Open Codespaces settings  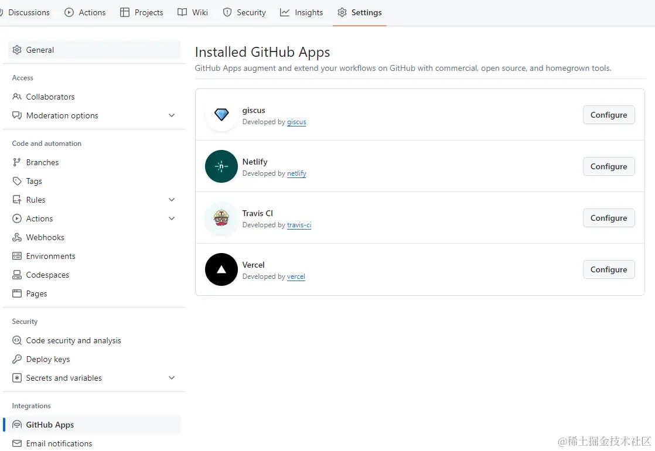(94, 275)
